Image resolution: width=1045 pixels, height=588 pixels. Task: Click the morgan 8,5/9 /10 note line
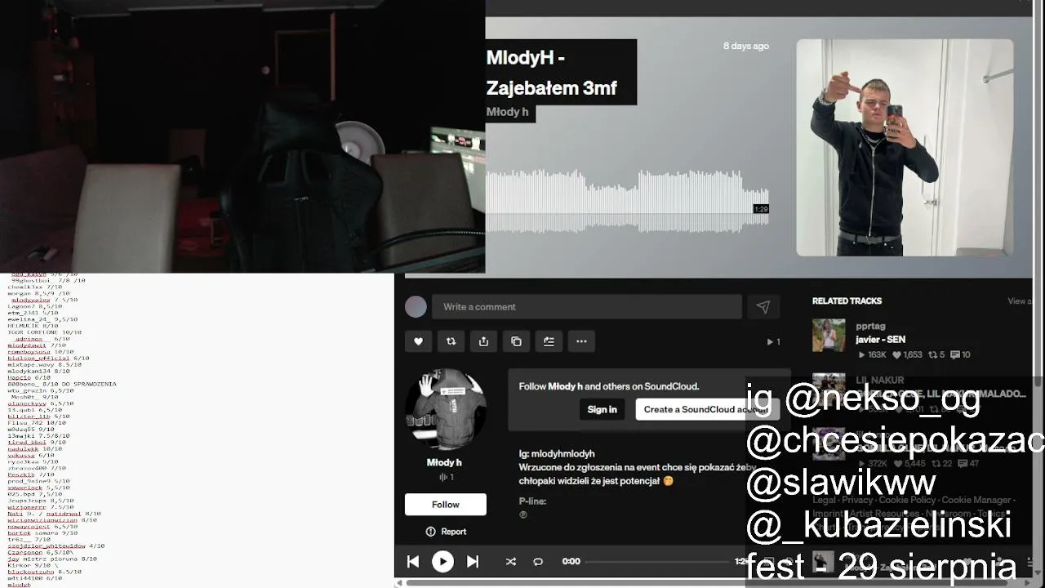[38, 293]
